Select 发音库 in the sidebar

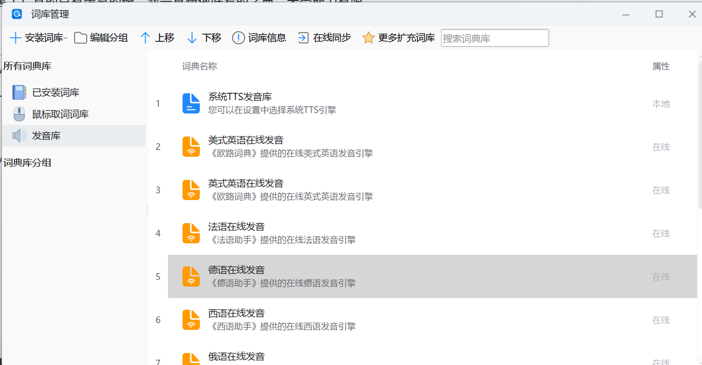click(x=46, y=136)
